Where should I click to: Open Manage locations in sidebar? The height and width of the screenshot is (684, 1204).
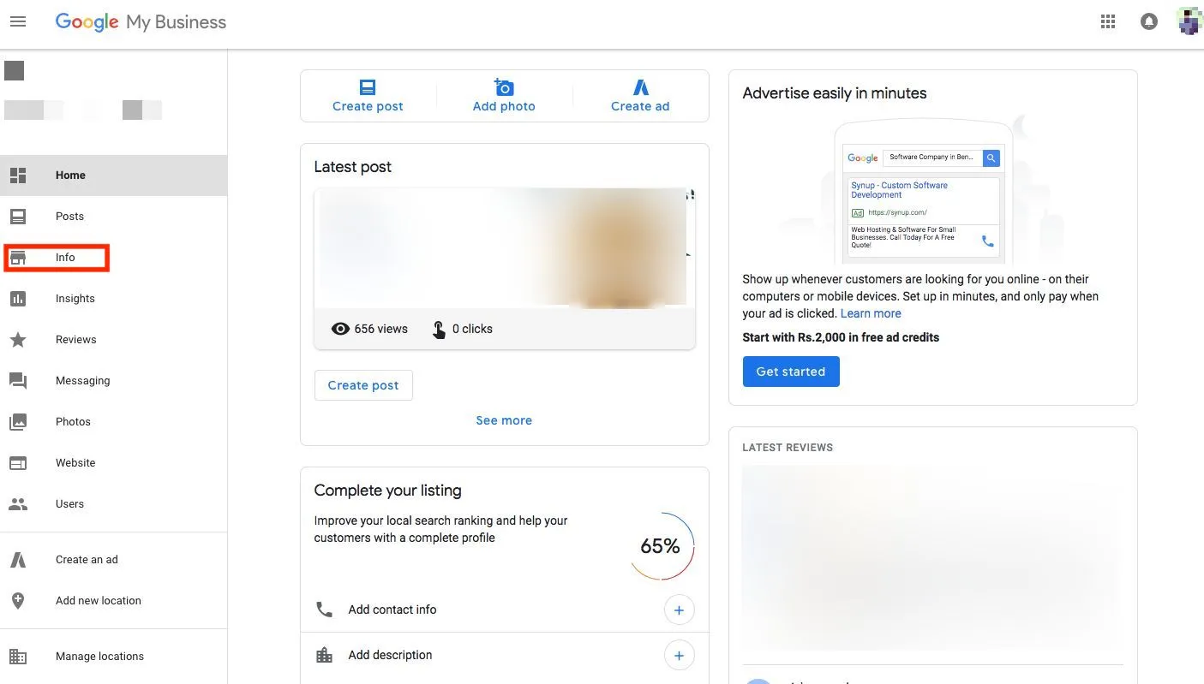pos(113,657)
